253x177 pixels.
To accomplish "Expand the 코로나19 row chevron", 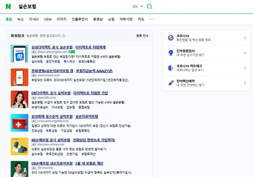I will click(x=245, y=38).
